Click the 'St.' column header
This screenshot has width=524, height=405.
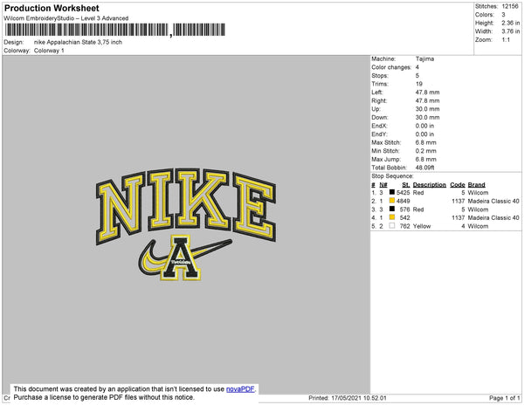(406, 185)
